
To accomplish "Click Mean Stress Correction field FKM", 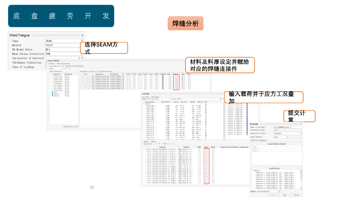I will pos(64,54).
